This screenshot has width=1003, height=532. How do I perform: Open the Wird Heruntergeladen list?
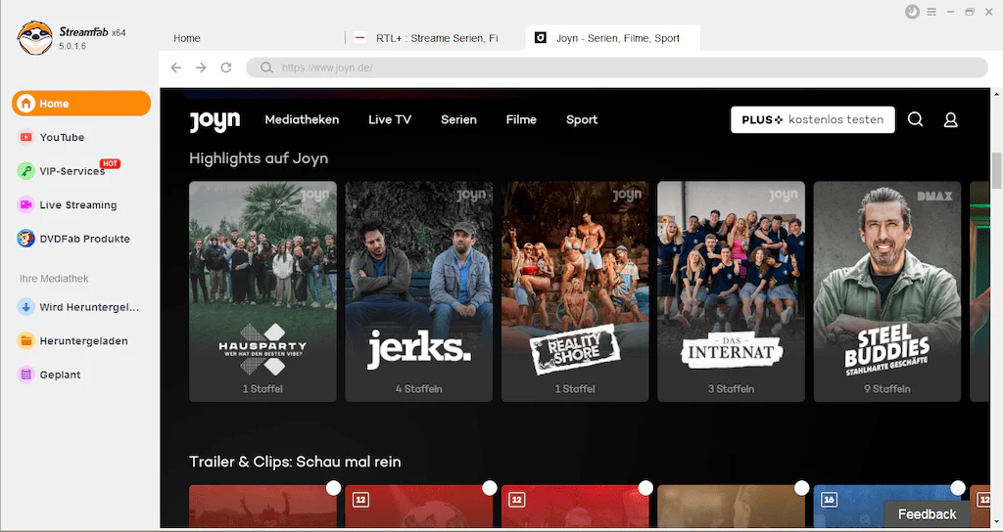coord(89,307)
